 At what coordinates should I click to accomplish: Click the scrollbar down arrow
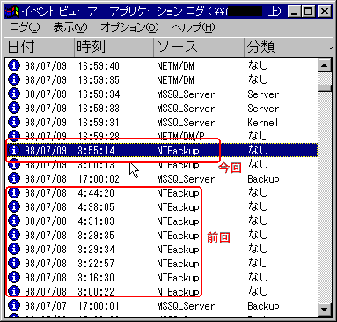tap(325, 310)
